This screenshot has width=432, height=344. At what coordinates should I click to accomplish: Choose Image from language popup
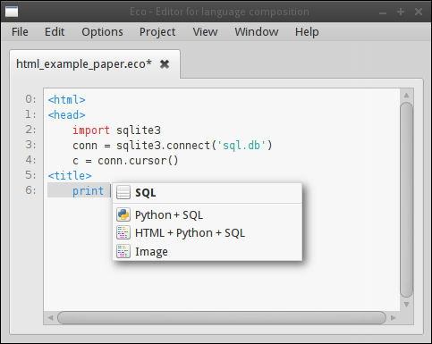pyautogui.click(x=208, y=252)
